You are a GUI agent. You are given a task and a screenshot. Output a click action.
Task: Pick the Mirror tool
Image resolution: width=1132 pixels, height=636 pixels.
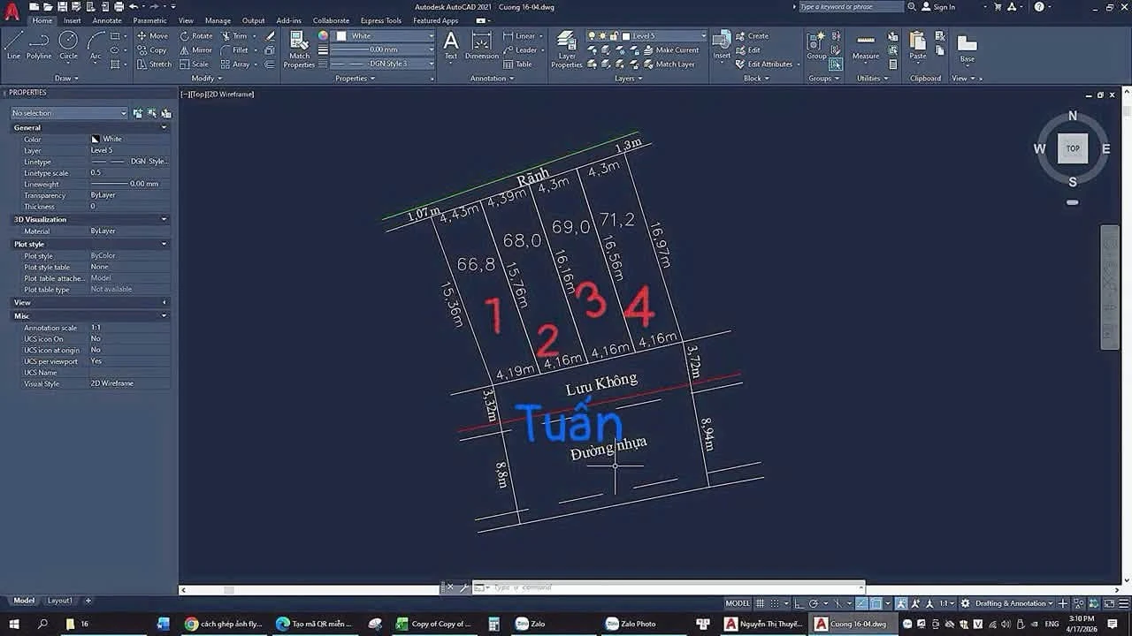[195, 50]
